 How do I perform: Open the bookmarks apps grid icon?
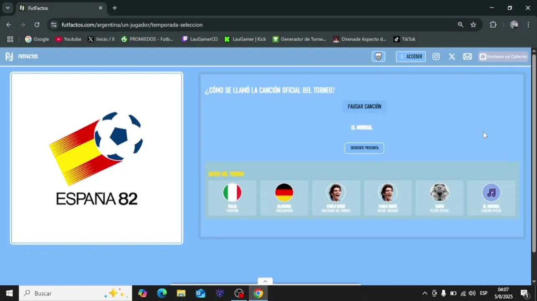(x=10, y=39)
